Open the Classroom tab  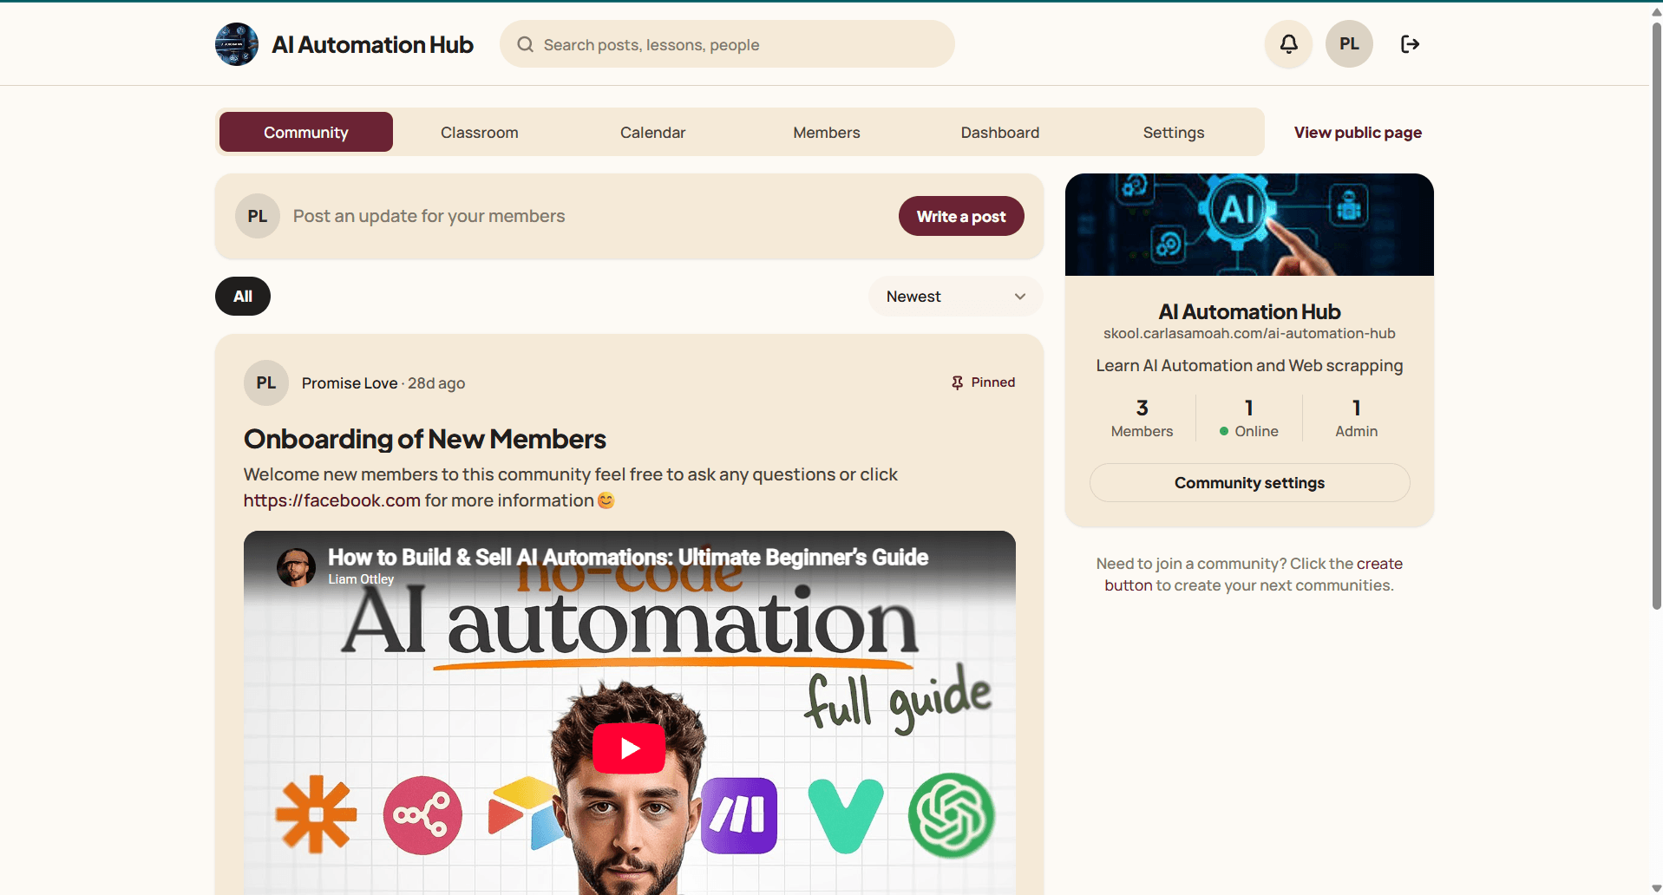[x=480, y=132]
